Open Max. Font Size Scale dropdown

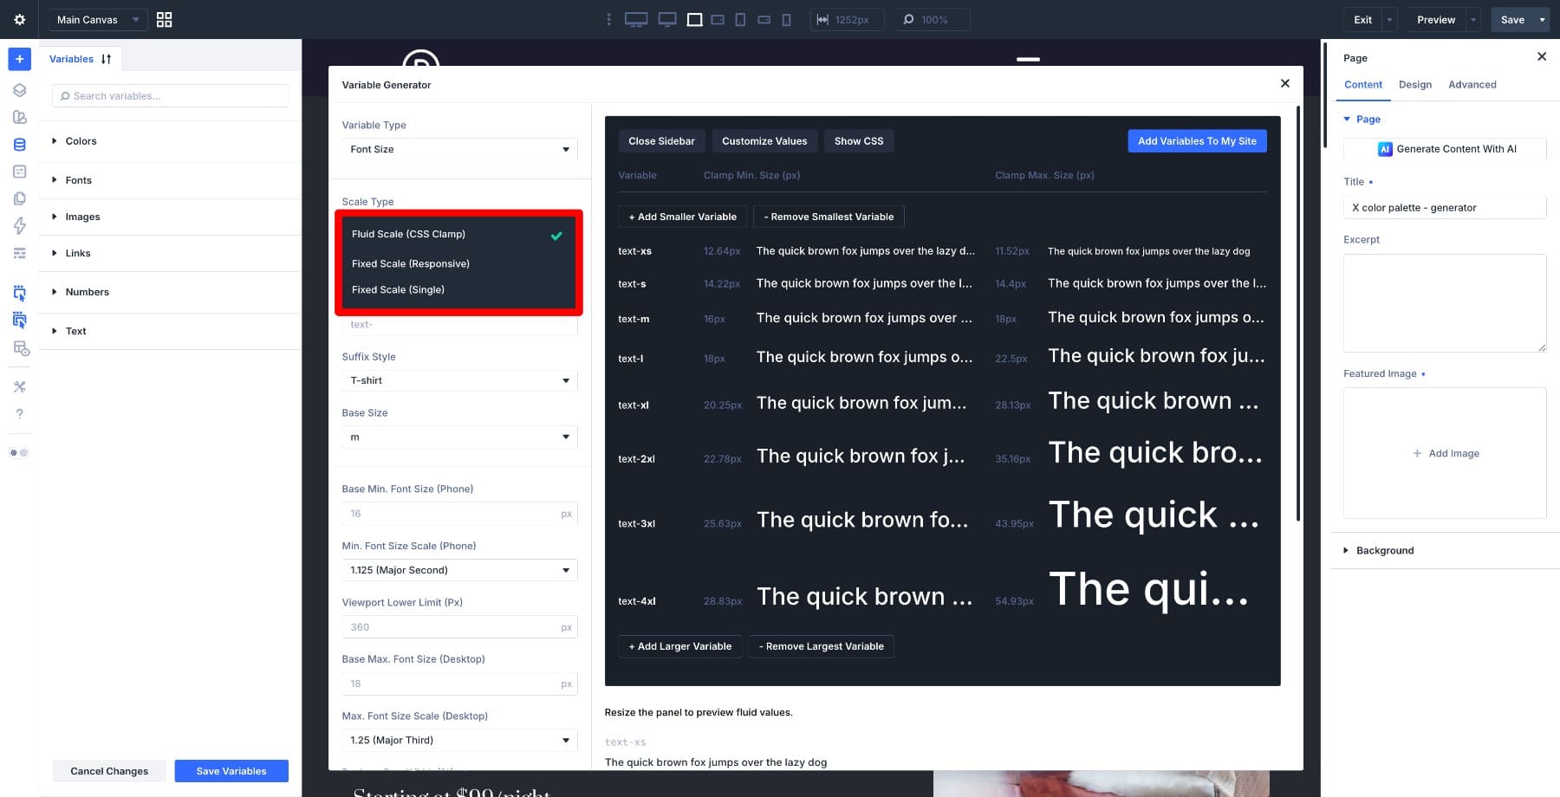point(459,740)
